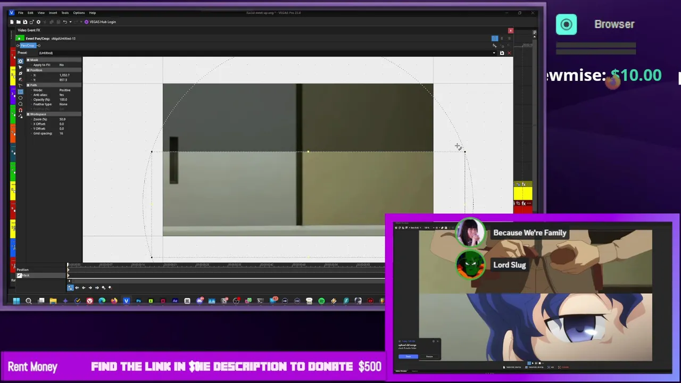Select the Oval mask tool

tap(20, 98)
